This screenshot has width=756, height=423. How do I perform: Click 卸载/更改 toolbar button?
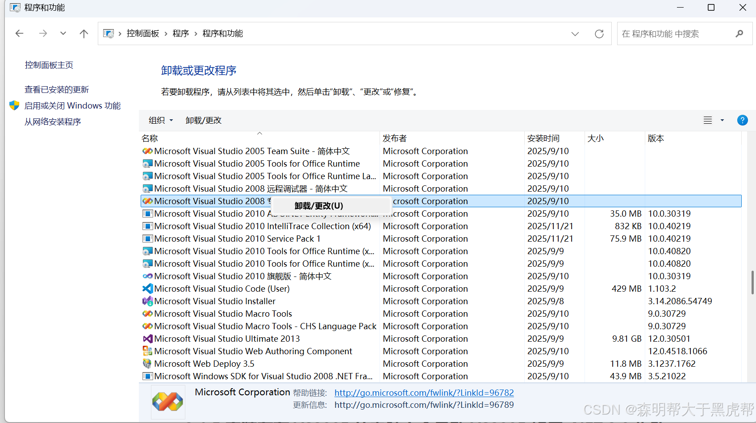coord(204,121)
